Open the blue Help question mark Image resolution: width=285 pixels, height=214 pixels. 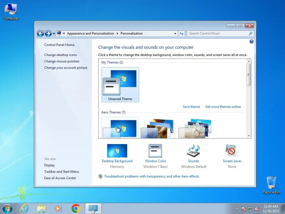[x=251, y=42]
